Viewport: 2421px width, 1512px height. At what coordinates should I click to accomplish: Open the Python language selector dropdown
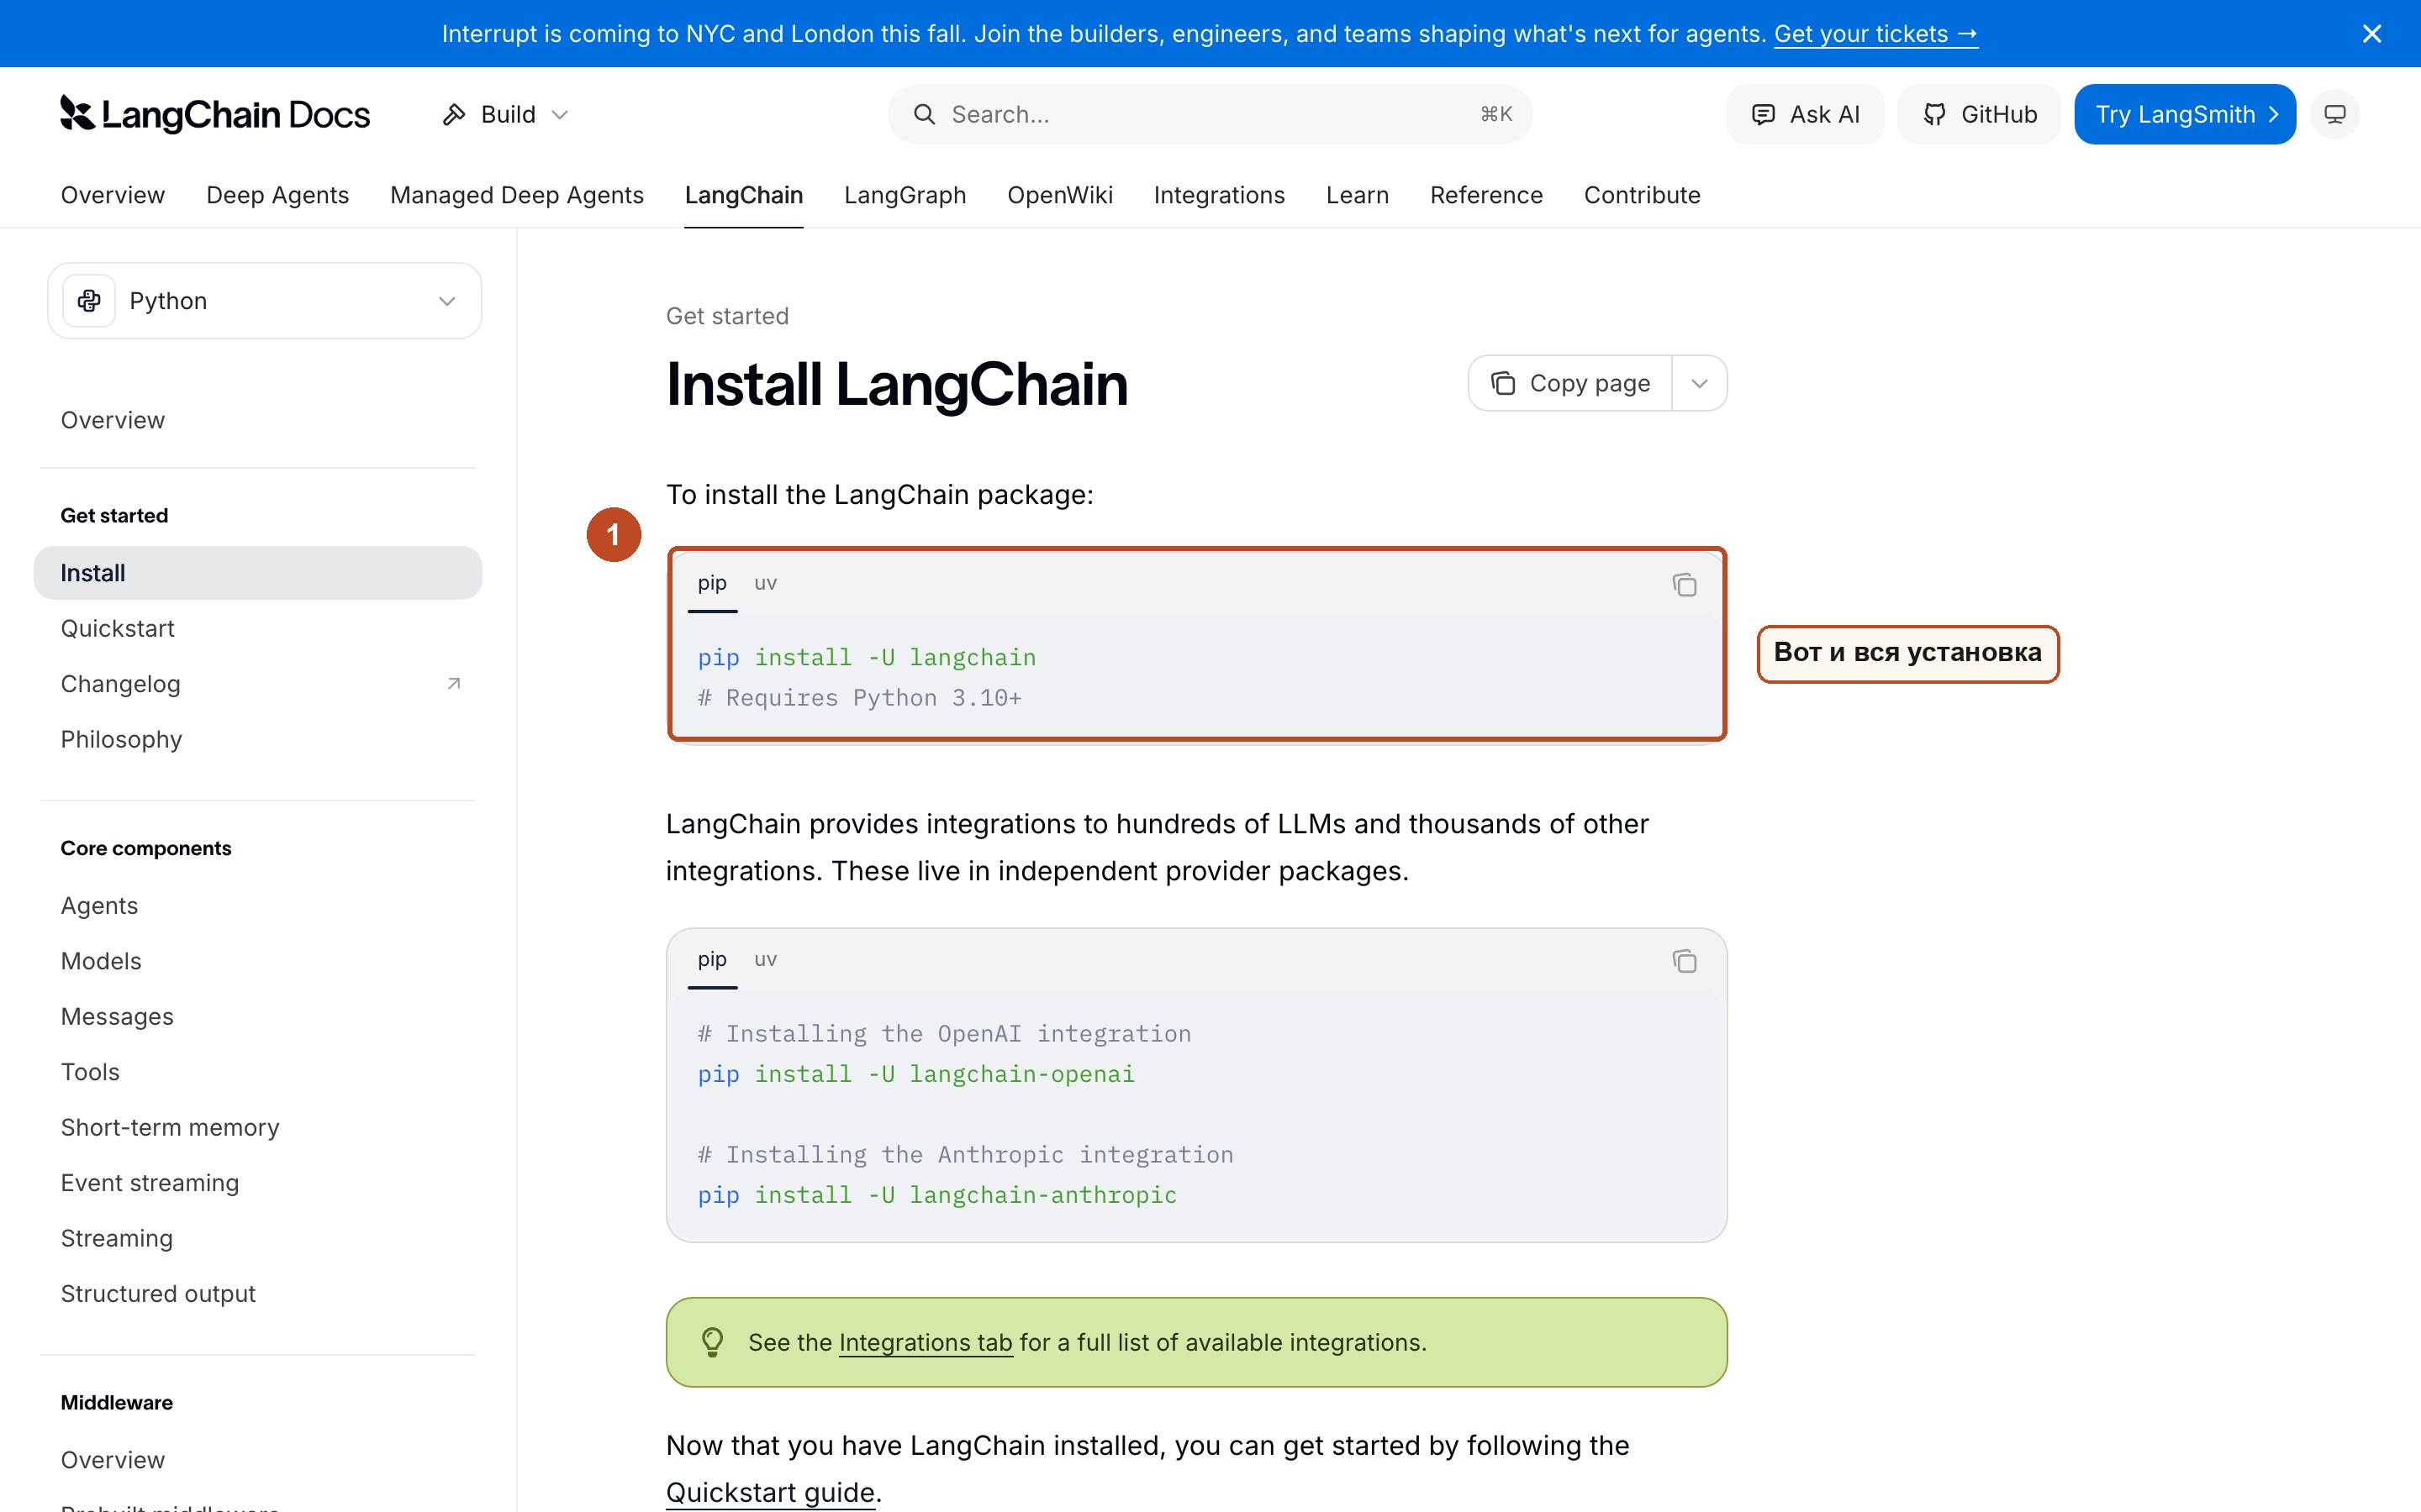[264, 301]
